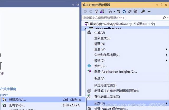This screenshot has width=169, height=110.
Task: Open the Solution Explorer window options dropdown
Action: [x=157, y=5]
